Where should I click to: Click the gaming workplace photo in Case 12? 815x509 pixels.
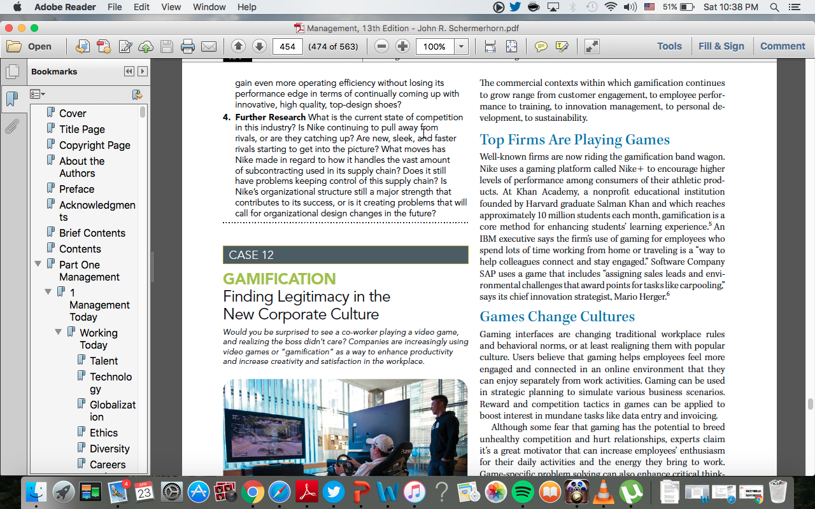345,427
